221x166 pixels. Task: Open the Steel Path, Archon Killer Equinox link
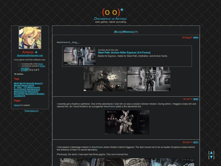click(x=124, y=52)
